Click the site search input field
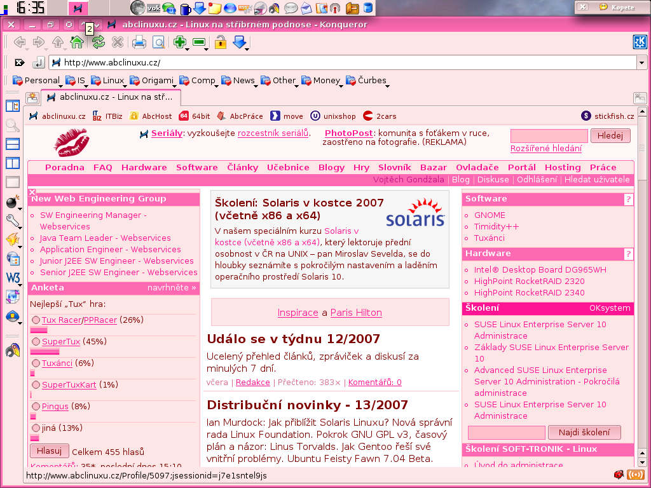 (x=549, y=136)
